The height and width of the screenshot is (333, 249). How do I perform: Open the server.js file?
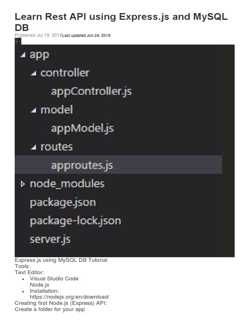pos(50,240)
